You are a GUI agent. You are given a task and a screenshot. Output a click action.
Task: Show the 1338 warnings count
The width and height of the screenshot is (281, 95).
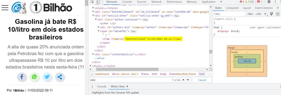point(249,2)
